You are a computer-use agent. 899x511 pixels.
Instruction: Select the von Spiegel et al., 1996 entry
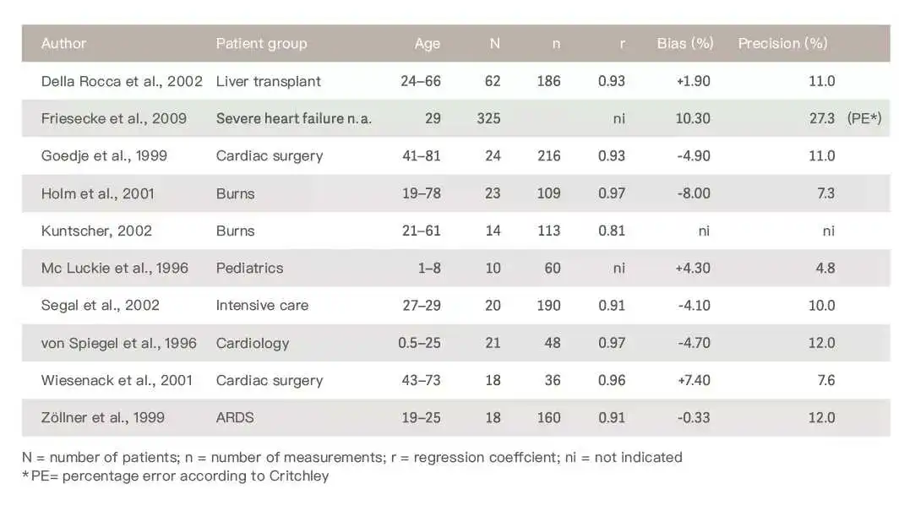(119, 343)
